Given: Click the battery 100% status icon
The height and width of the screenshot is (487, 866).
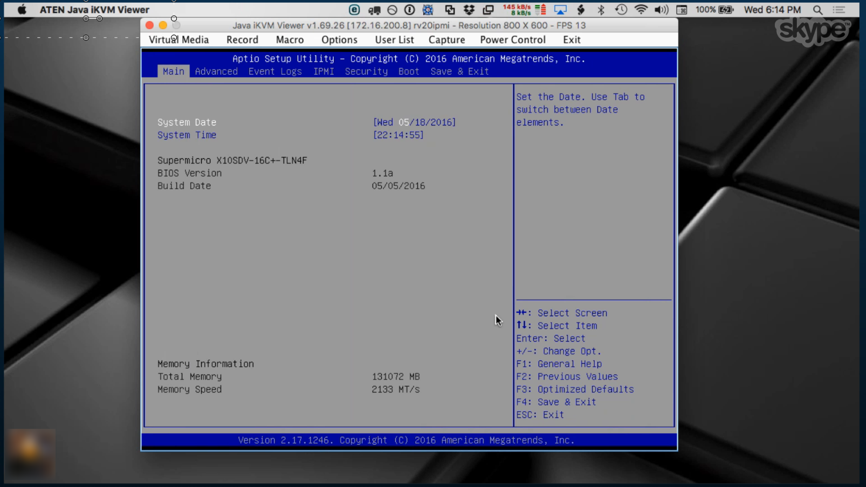Looking at the screenshot, I should tap(714, 10).
